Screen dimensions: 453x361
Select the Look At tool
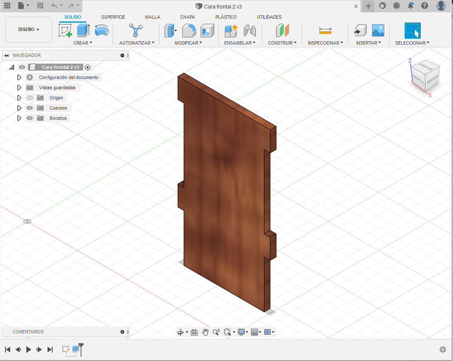click(194, 332)
